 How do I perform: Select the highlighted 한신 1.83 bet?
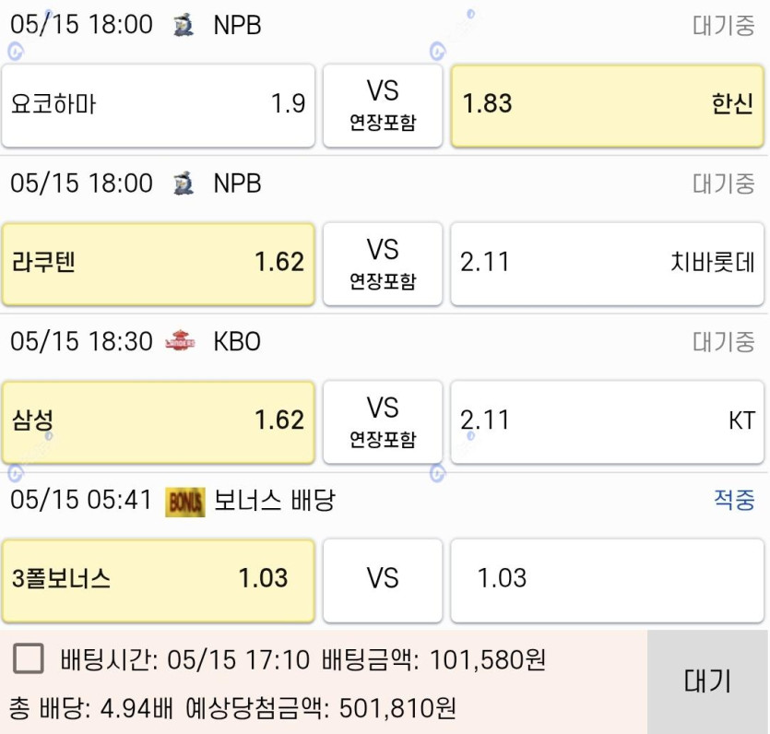point(608,105)
